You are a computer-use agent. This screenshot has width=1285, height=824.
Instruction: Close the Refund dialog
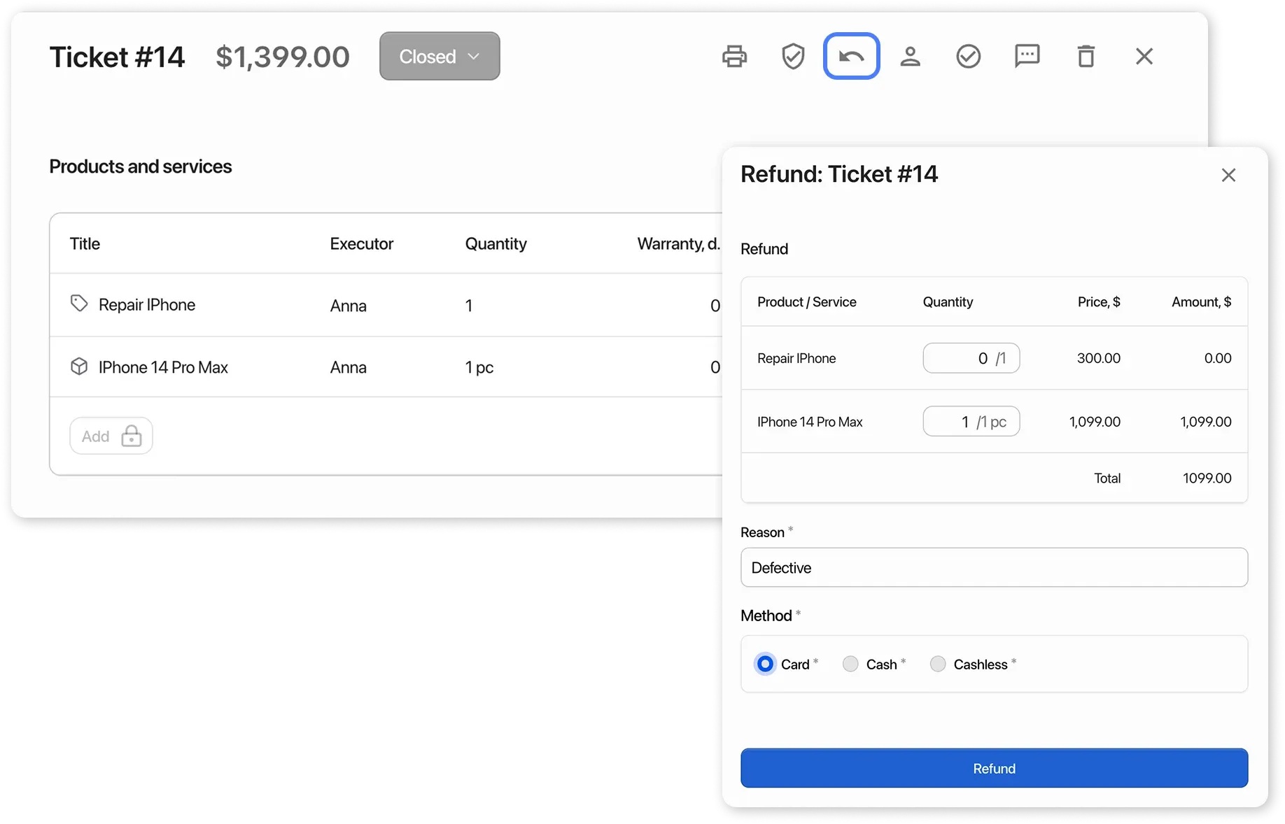pos(1228,176)
